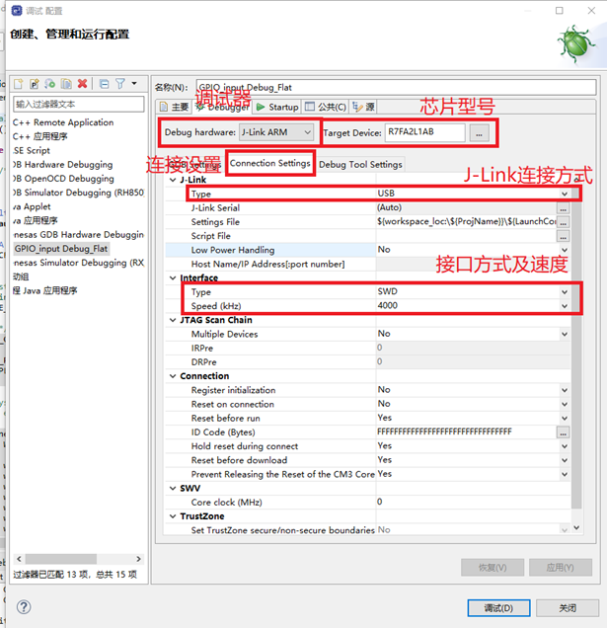Open Interface Type SWD dropdown

(x=565, y=292)
